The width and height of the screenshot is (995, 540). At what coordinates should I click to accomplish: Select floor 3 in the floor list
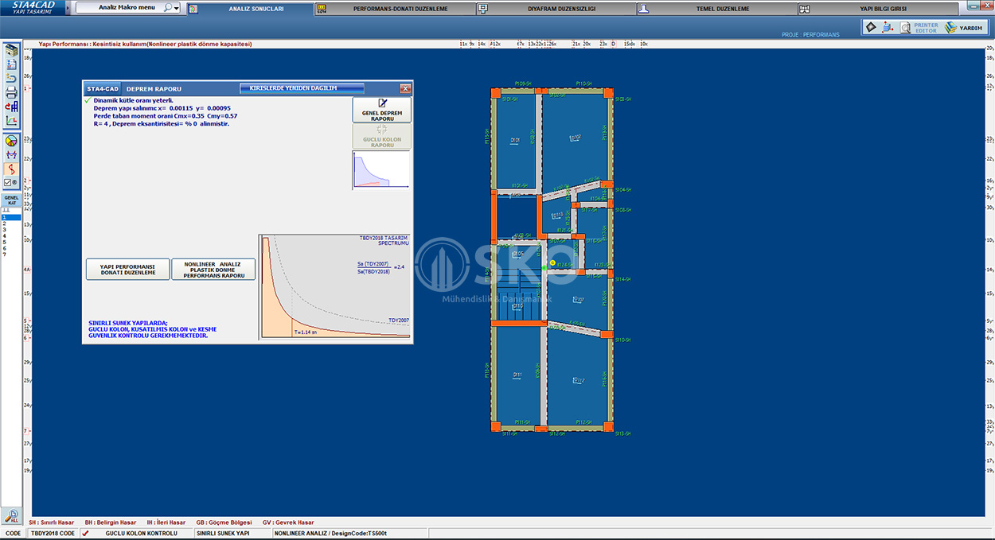click(11, 230)
